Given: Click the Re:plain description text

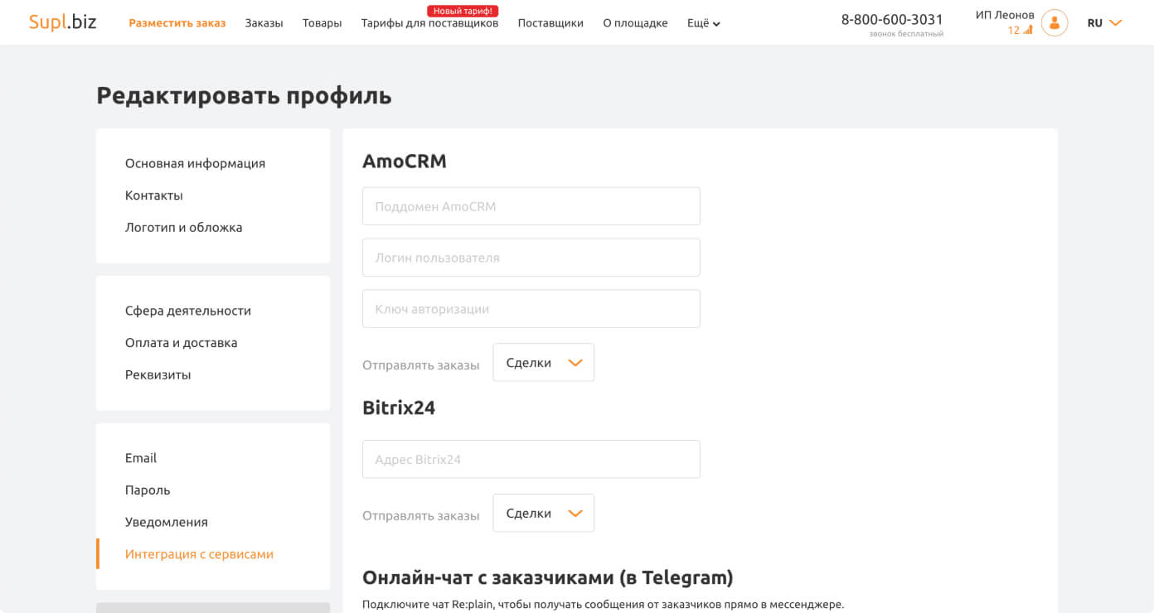Looking at the screenshot, I should click(x=604, y=605).
